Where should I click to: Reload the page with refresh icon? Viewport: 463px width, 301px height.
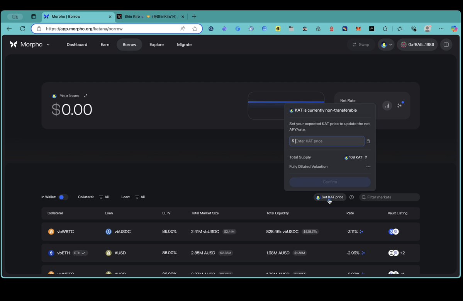point(22,29)
